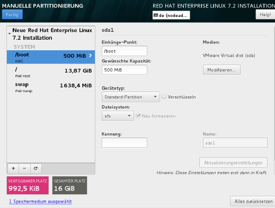
Task: Click the arrow chevron on /boot row
Action: tap(91, 56)
